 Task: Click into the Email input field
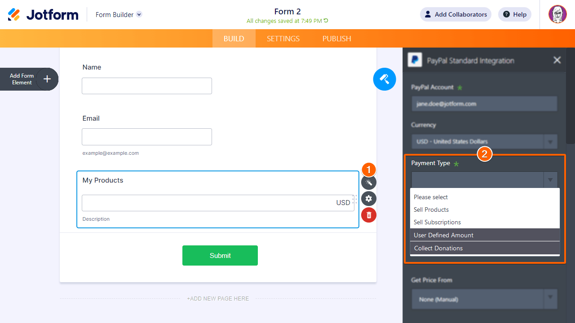[x=147, y=137]
